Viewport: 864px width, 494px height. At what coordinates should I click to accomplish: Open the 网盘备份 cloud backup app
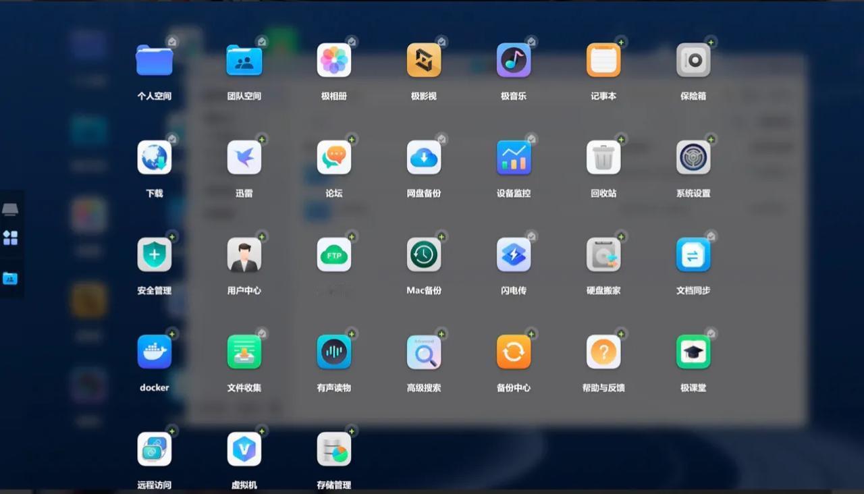pyautogui.click(x=424, y=157)
